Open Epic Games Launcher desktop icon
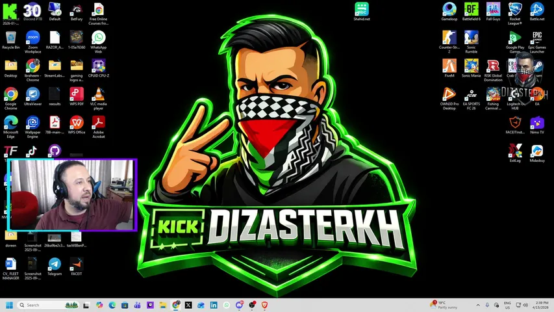 [536, 42]
